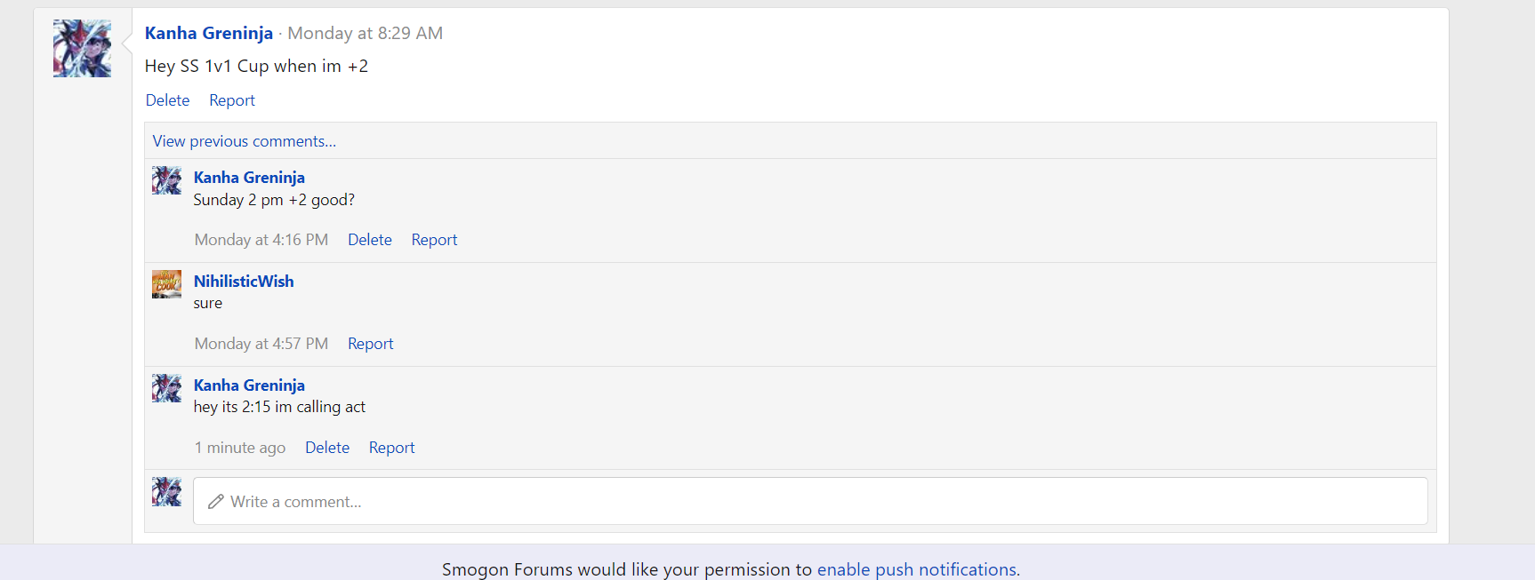The width and height of the screenshot is (1535, 580).
Task: Delete the 'Hey SS 1v1 Cup' post
Action: click(167, 100)
